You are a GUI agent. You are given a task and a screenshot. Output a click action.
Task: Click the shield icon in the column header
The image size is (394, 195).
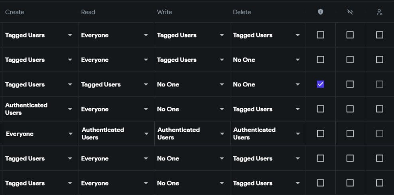click(320, 12)
